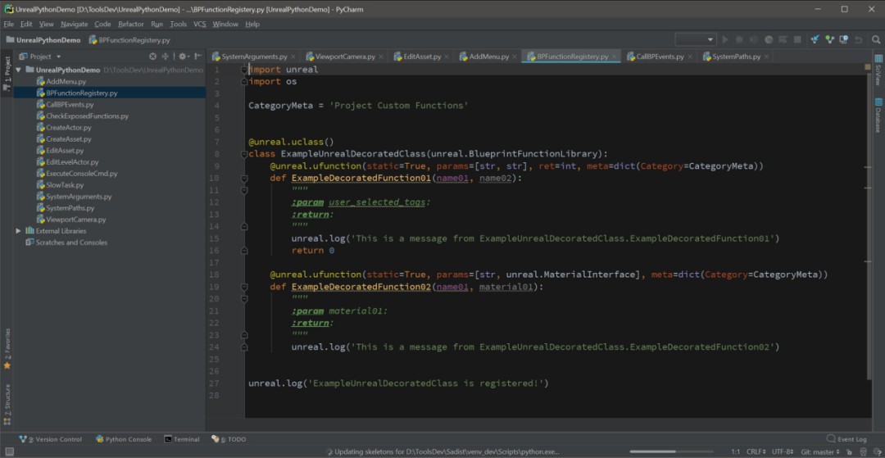The image size is (885, 458).
Task: Click the Collapse All icon in Project panel
Action: tap(166, 57)
